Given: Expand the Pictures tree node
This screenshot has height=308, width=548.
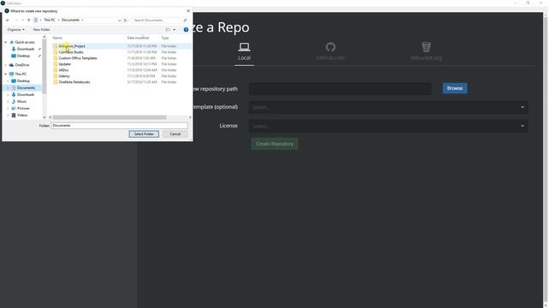Looking at the screenshot, I should pyautogui.click(x=9, y=109).
